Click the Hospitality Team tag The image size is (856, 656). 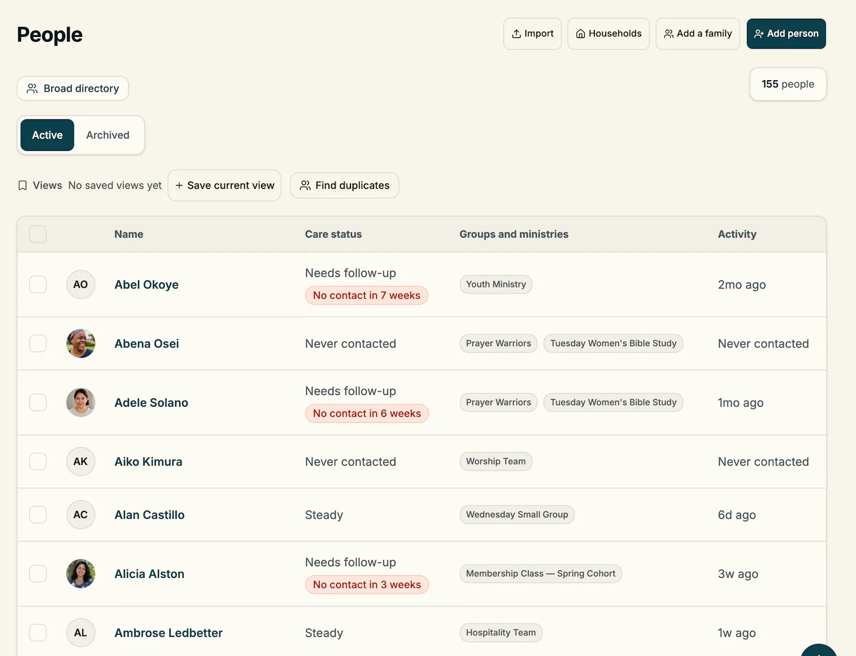click(x=501, y=632)
